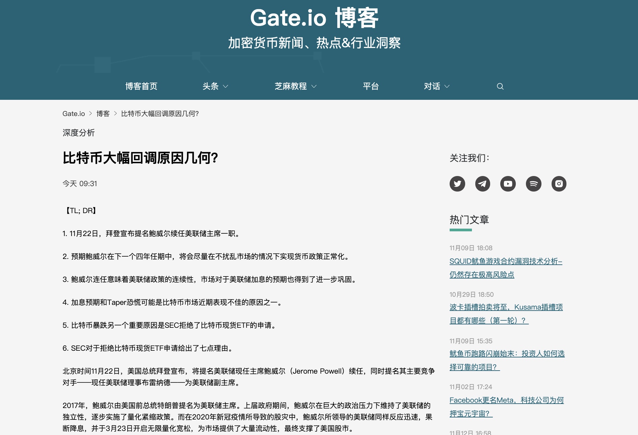Click the header subtitle 加密货币新闻、热点&行业洞察
Image resolution: width=638 pixels, height=435 pixels.
pyautogui.click(x=314, y=43)
